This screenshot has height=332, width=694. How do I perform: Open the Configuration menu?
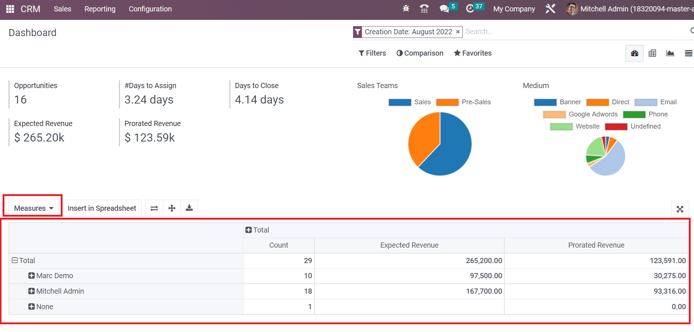pos(150,9)
